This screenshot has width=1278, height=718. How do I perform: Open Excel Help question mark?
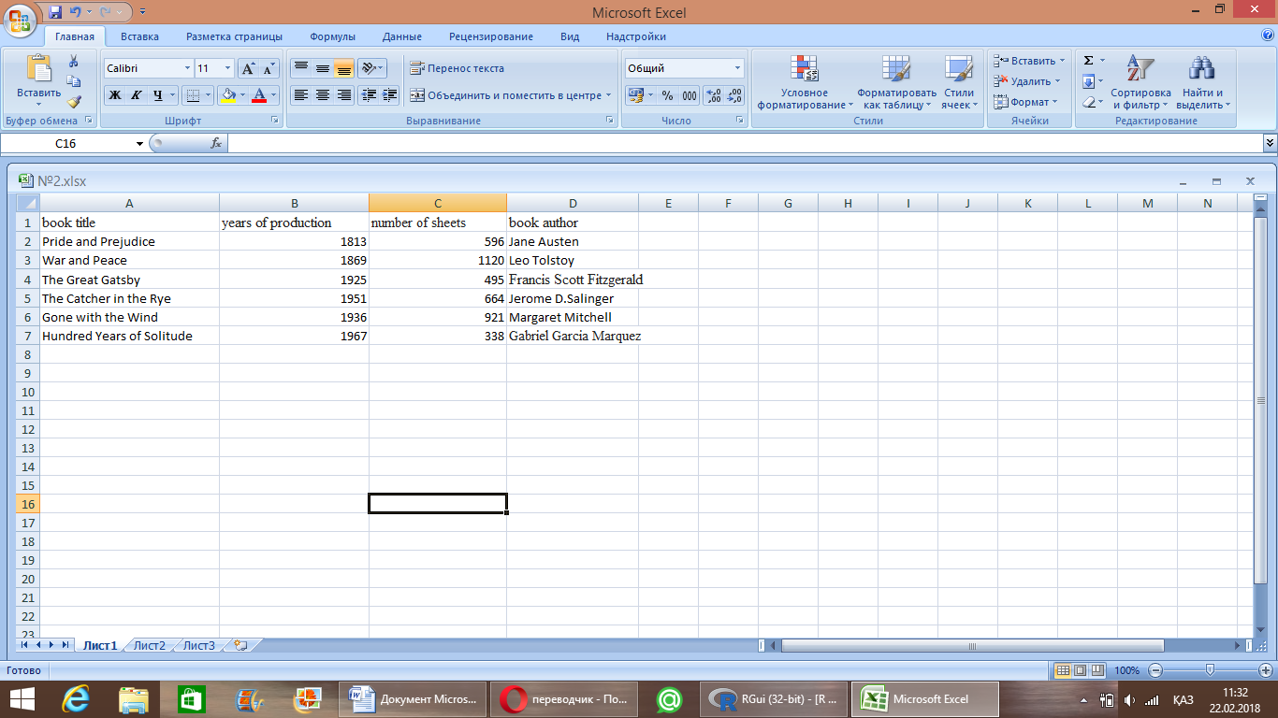pyautogui.click(x=1268, y=36)
